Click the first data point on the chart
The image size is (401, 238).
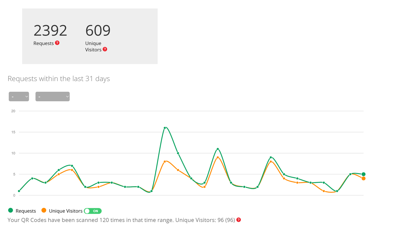click(x=19, y=191)
